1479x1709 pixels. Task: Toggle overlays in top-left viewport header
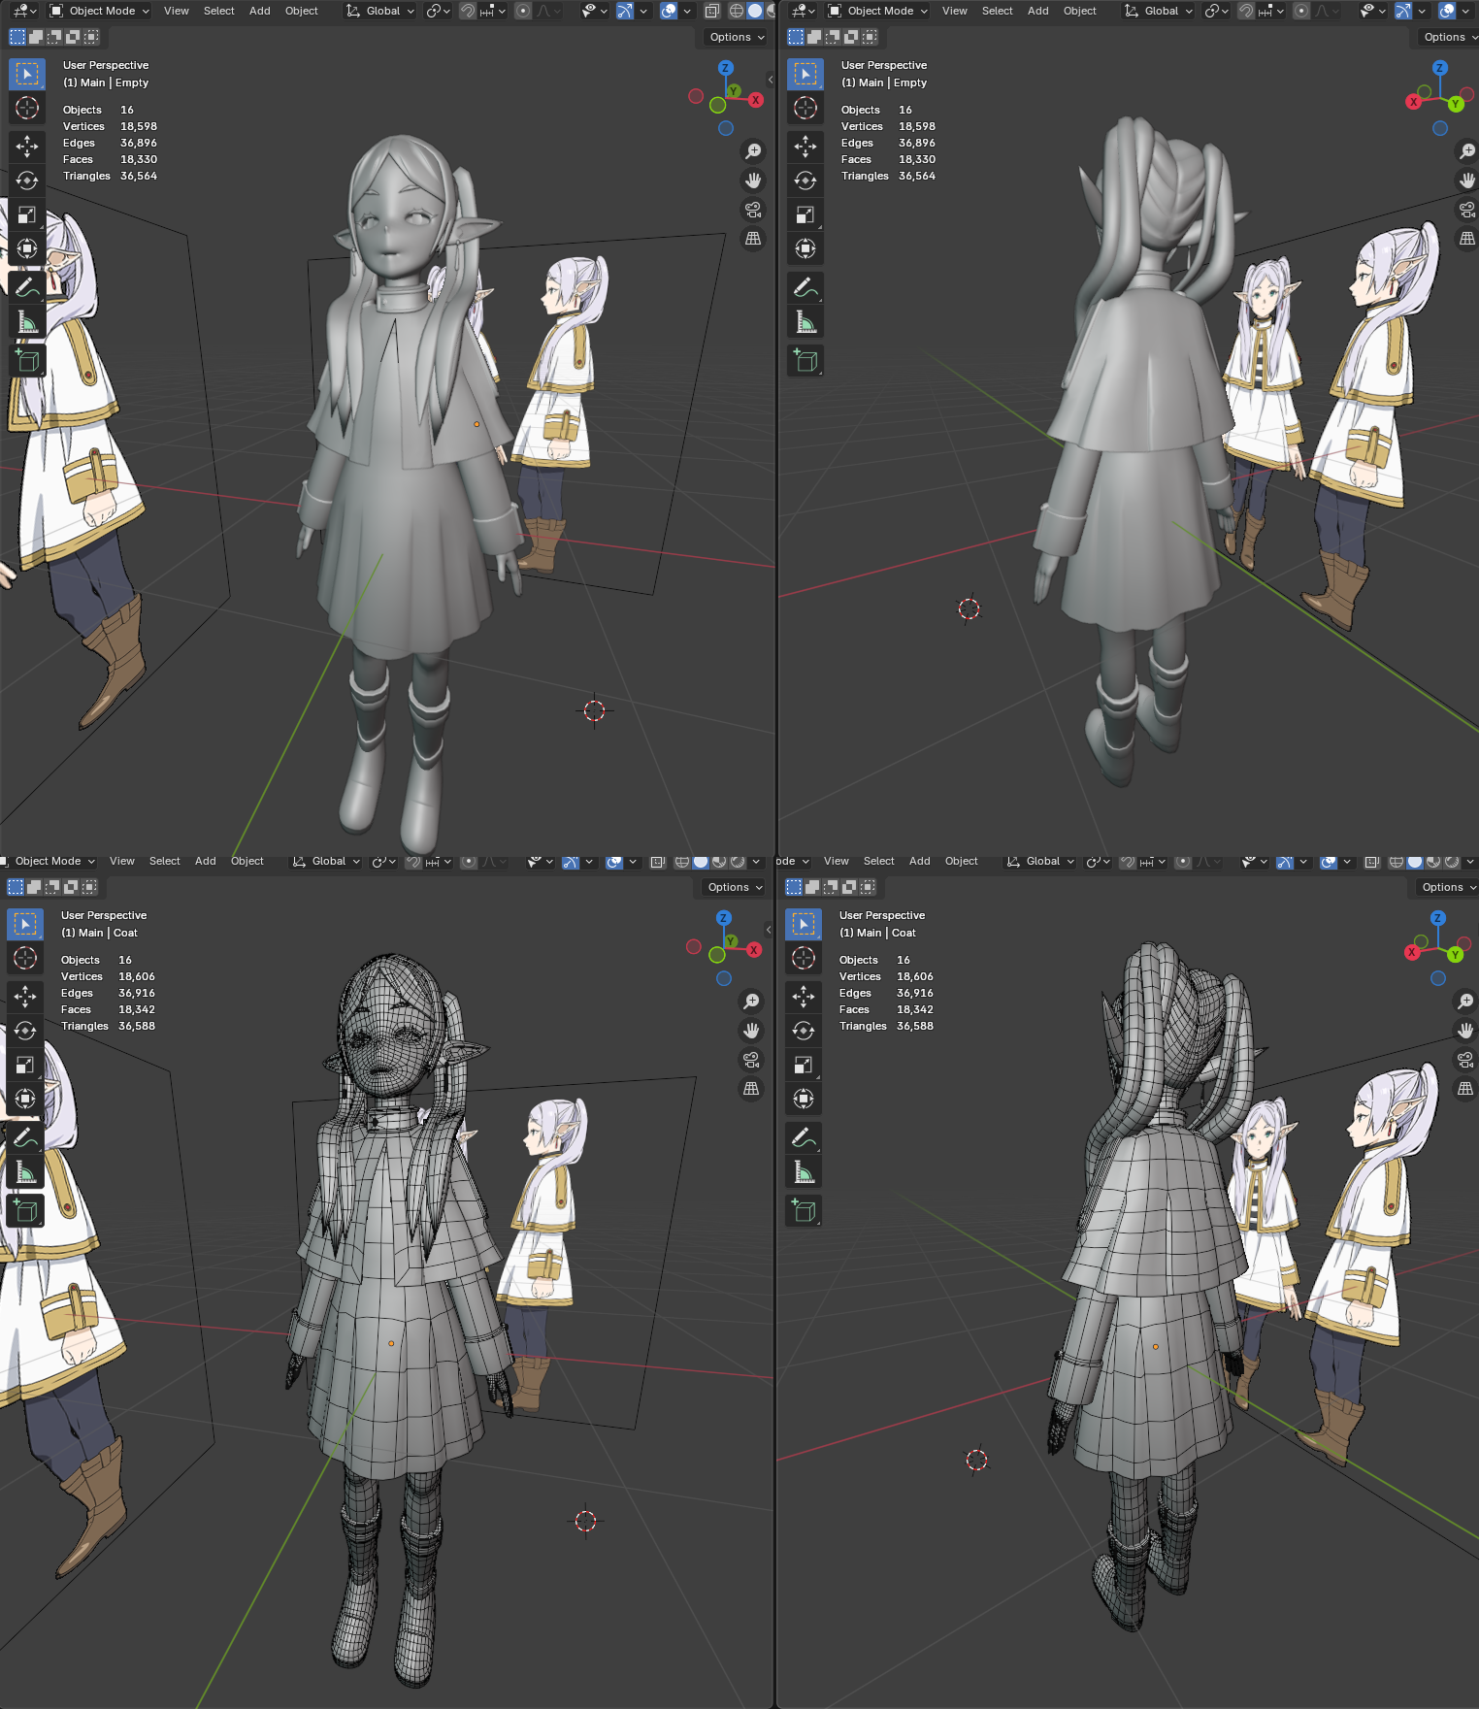(x=668, y=11)
